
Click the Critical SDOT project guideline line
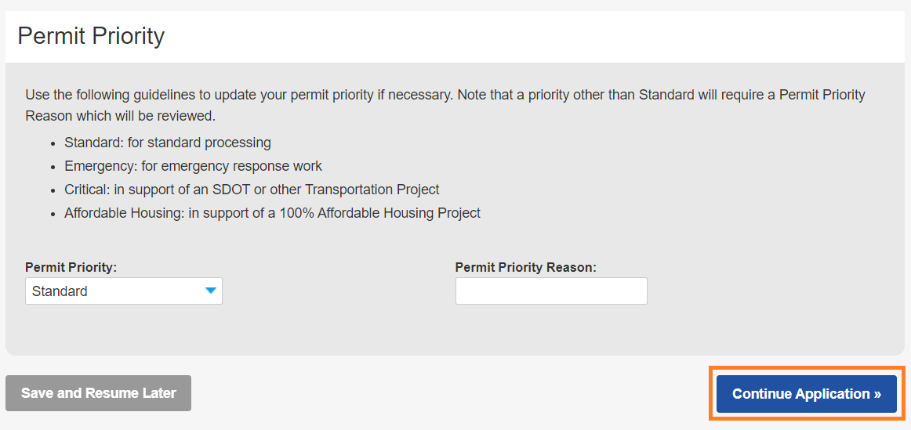click(252, 190)
